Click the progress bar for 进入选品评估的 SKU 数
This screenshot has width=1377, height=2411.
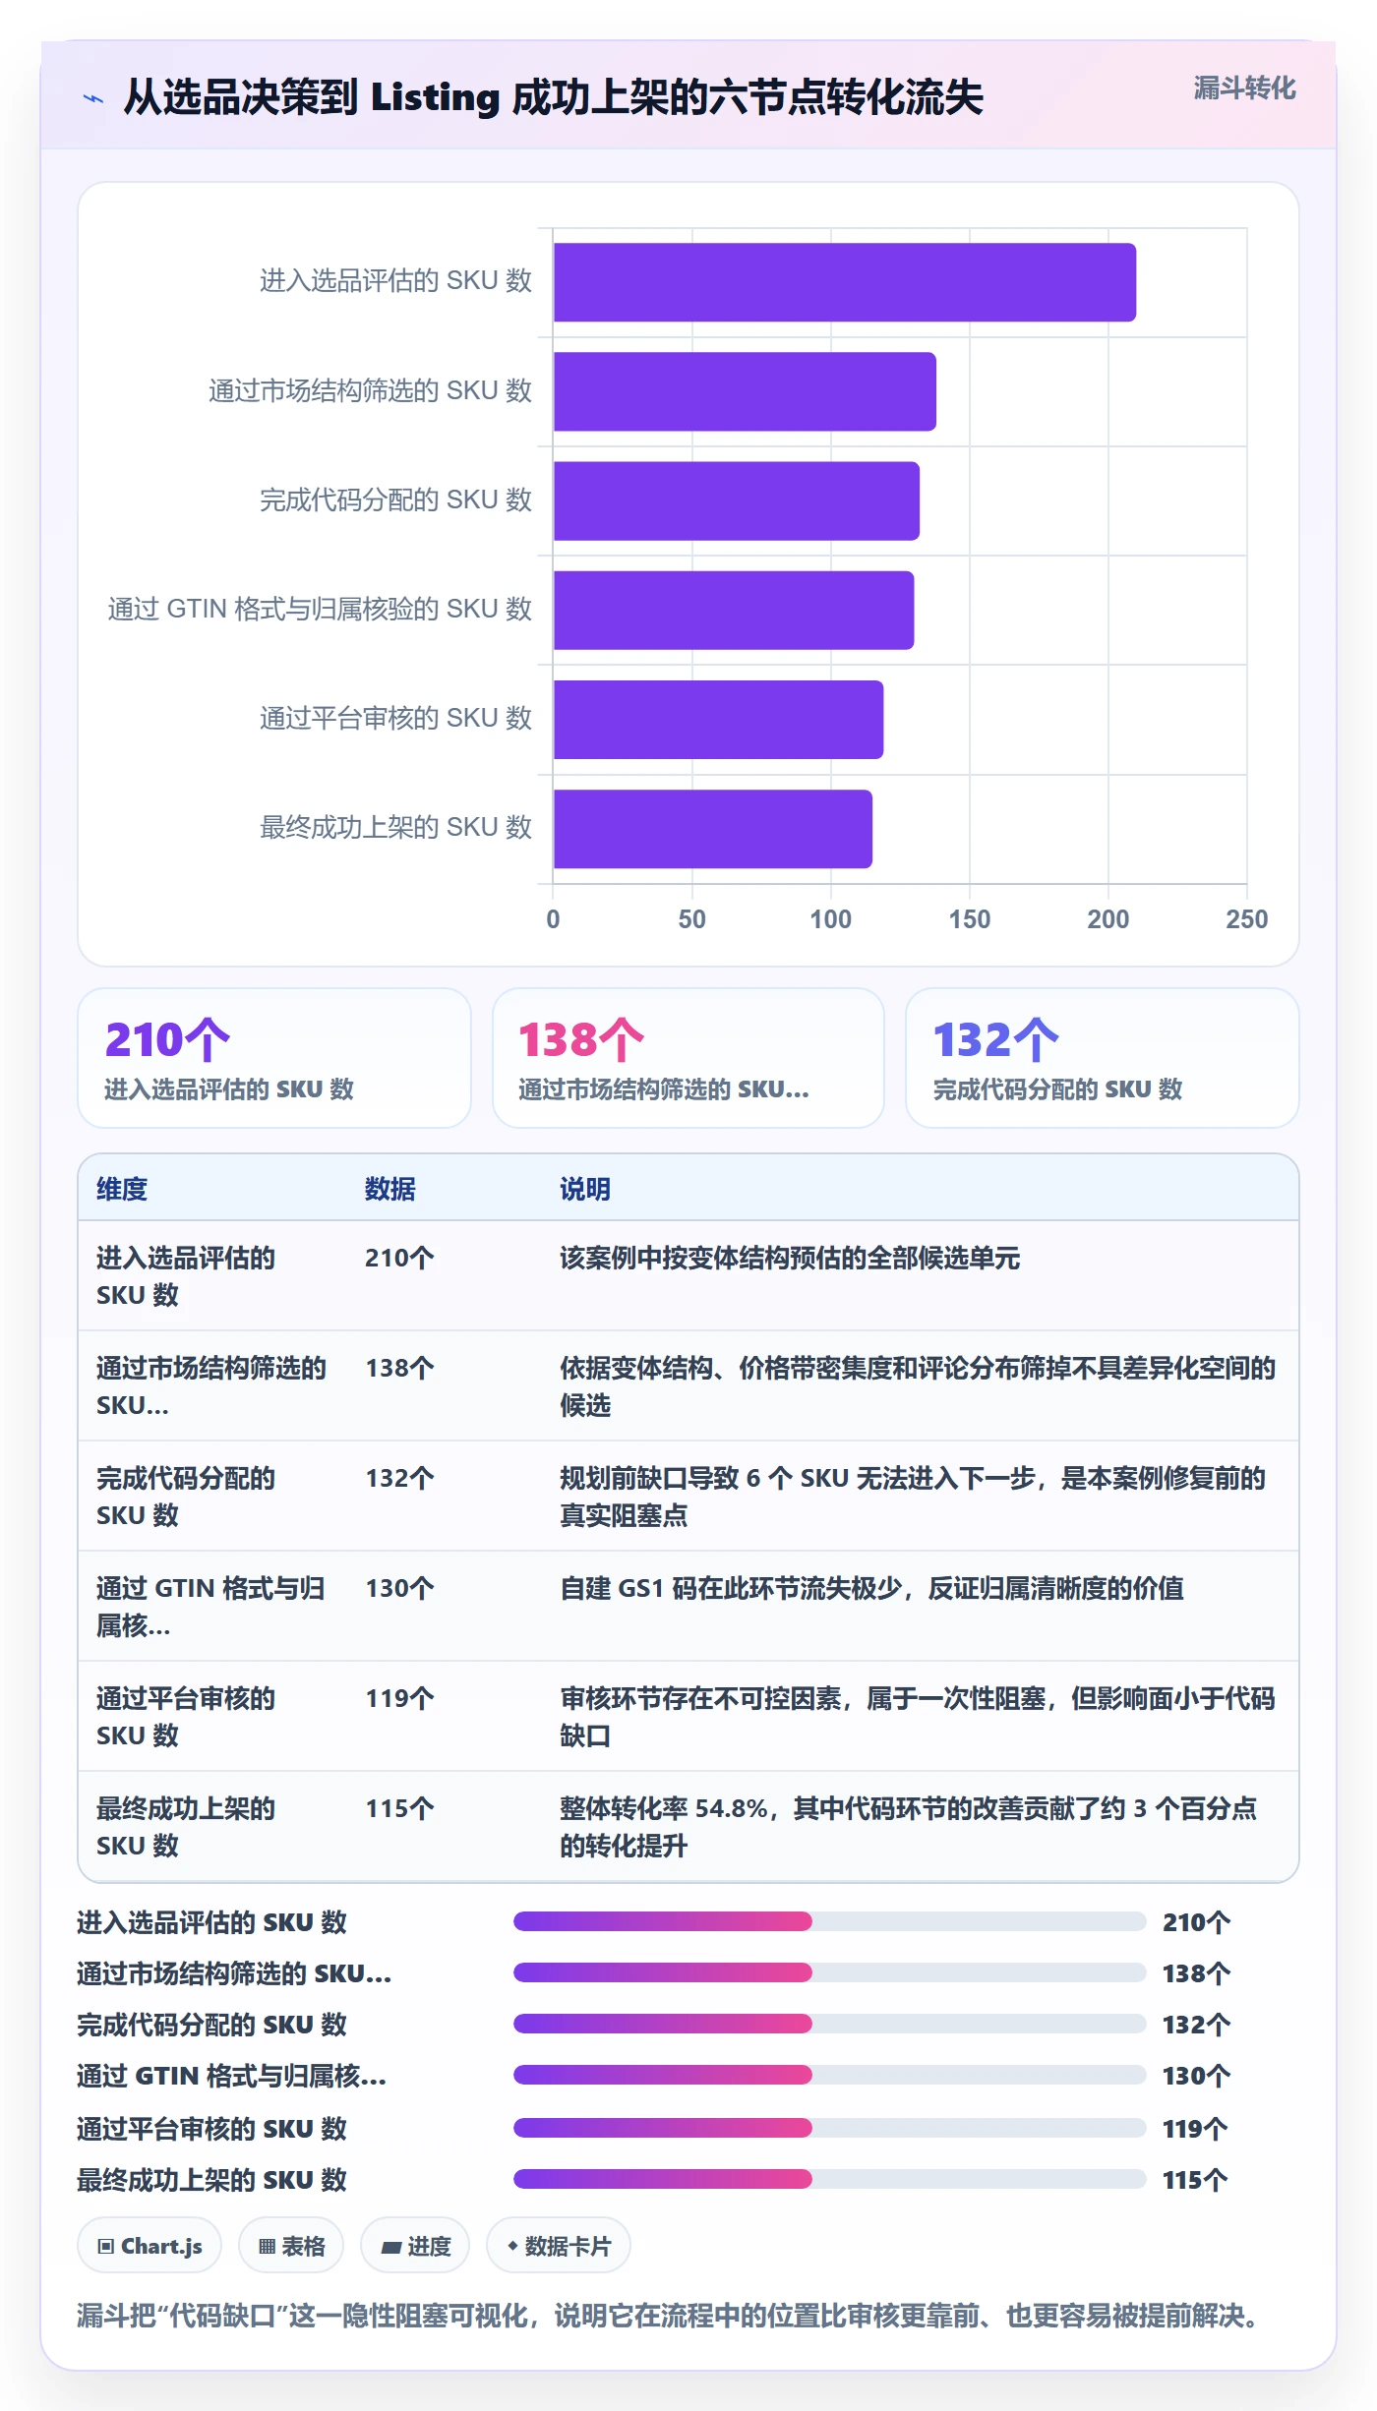pos(830,1920)
